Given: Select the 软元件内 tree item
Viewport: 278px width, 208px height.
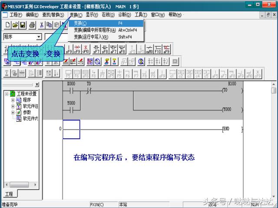Looking at the screenshot, I should pos(30,118).
